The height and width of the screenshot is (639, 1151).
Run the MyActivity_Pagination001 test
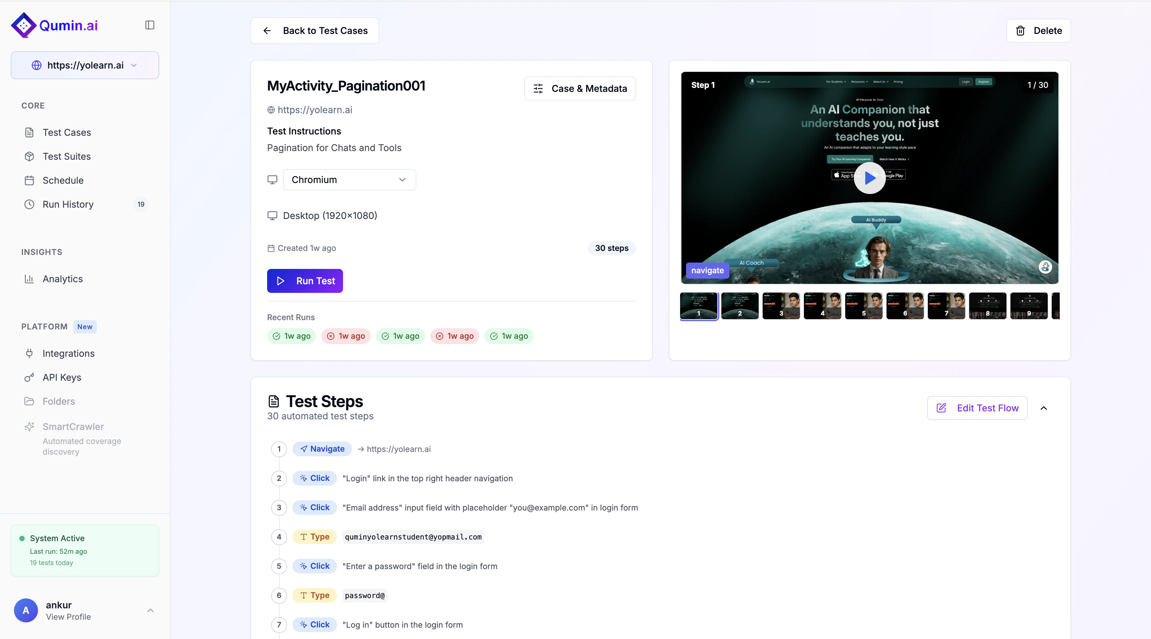click(305, 281)
